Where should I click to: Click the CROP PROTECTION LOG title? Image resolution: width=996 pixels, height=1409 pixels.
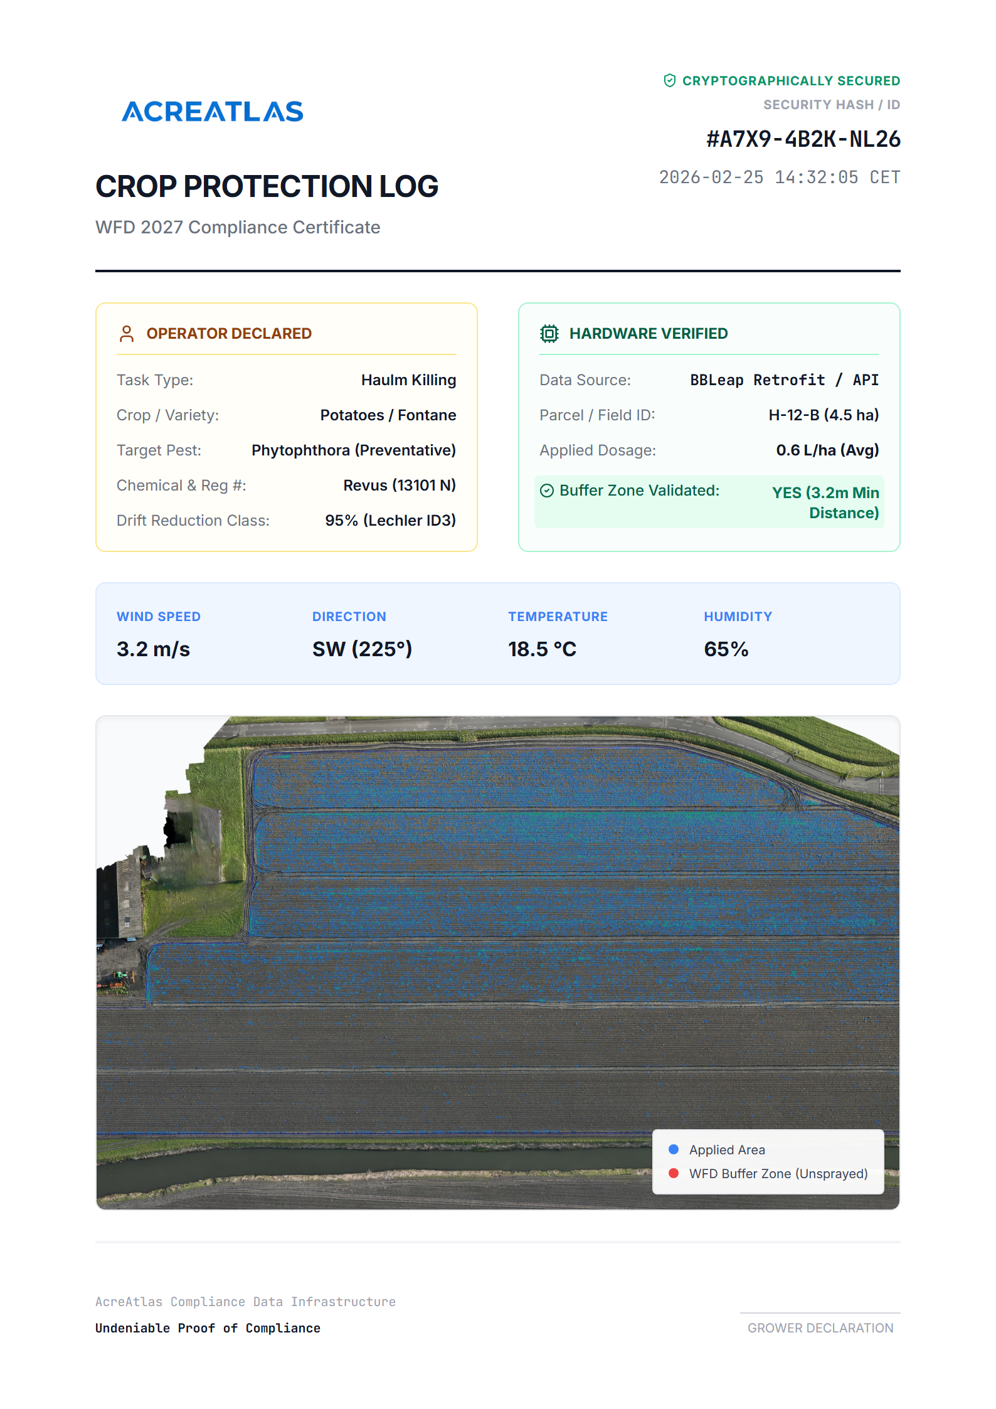click(267, 186)
